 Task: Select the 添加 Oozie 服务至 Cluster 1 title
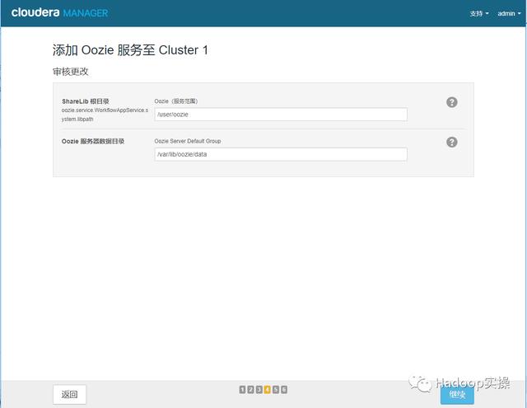[x=130, y=50]
